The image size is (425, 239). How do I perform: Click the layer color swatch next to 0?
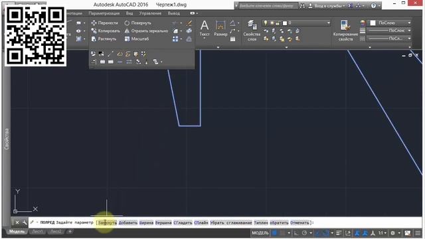285,23
